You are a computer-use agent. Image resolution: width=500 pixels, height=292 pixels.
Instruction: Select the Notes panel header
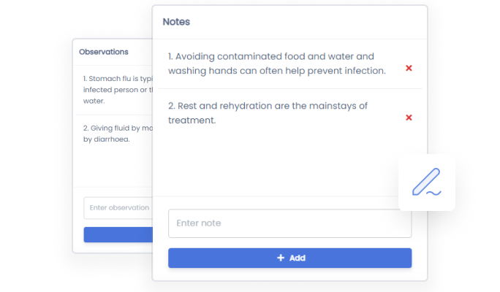(x=176, y=22)
